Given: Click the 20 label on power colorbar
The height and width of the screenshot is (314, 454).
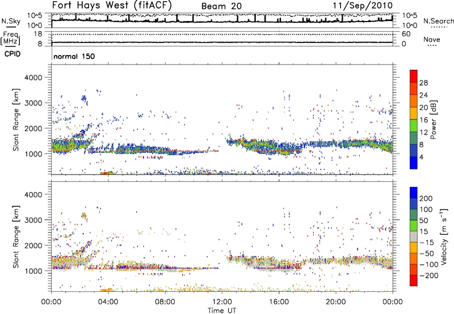Looking at the screenshot, I should click(x=423, y=108).
